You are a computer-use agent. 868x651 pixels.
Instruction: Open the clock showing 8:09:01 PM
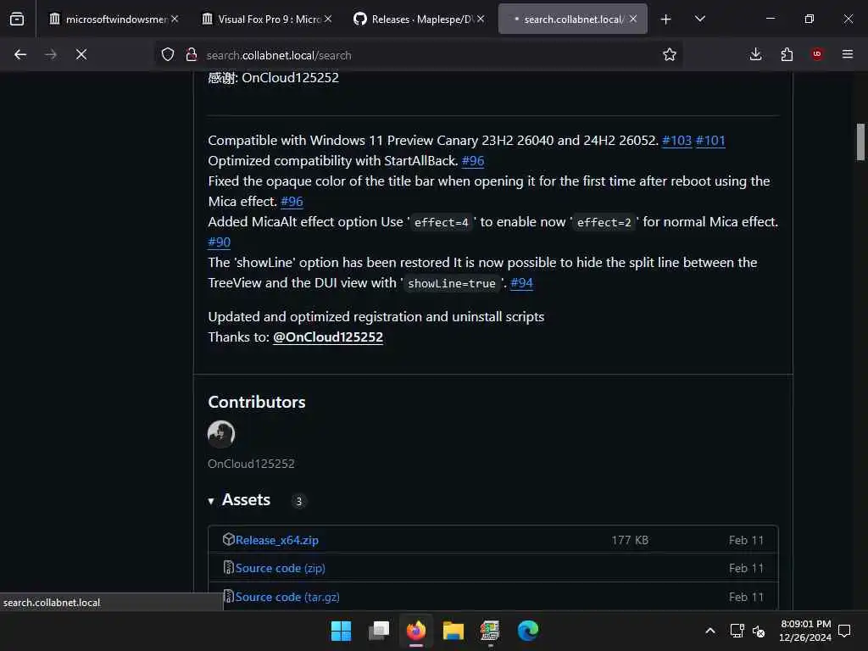(x=805, y=631)
